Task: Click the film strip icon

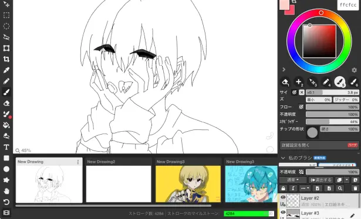Action: 6,213
